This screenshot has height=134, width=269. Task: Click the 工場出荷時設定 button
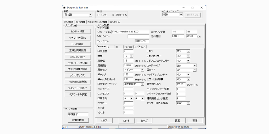pos(78,50)
